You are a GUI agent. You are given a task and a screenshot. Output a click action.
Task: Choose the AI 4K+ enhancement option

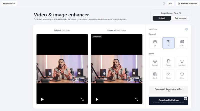[182, 43]
